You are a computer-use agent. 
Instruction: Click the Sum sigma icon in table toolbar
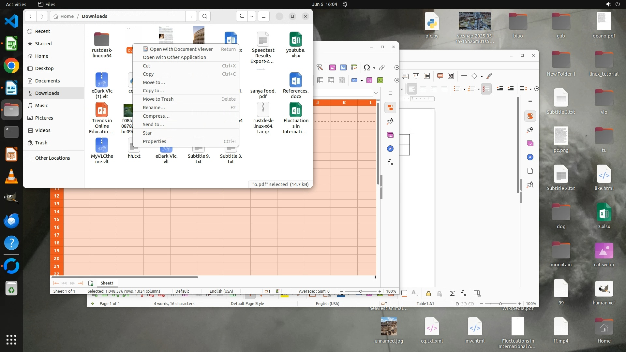[452, 293]
